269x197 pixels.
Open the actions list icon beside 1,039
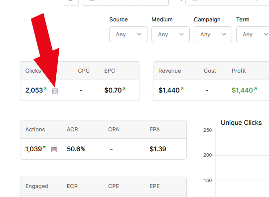point(54,150)
